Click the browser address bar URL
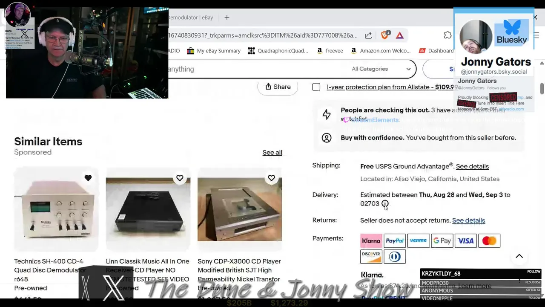This screenshot has height=307, width=545. pyautogui.click(x=263, y=35)
